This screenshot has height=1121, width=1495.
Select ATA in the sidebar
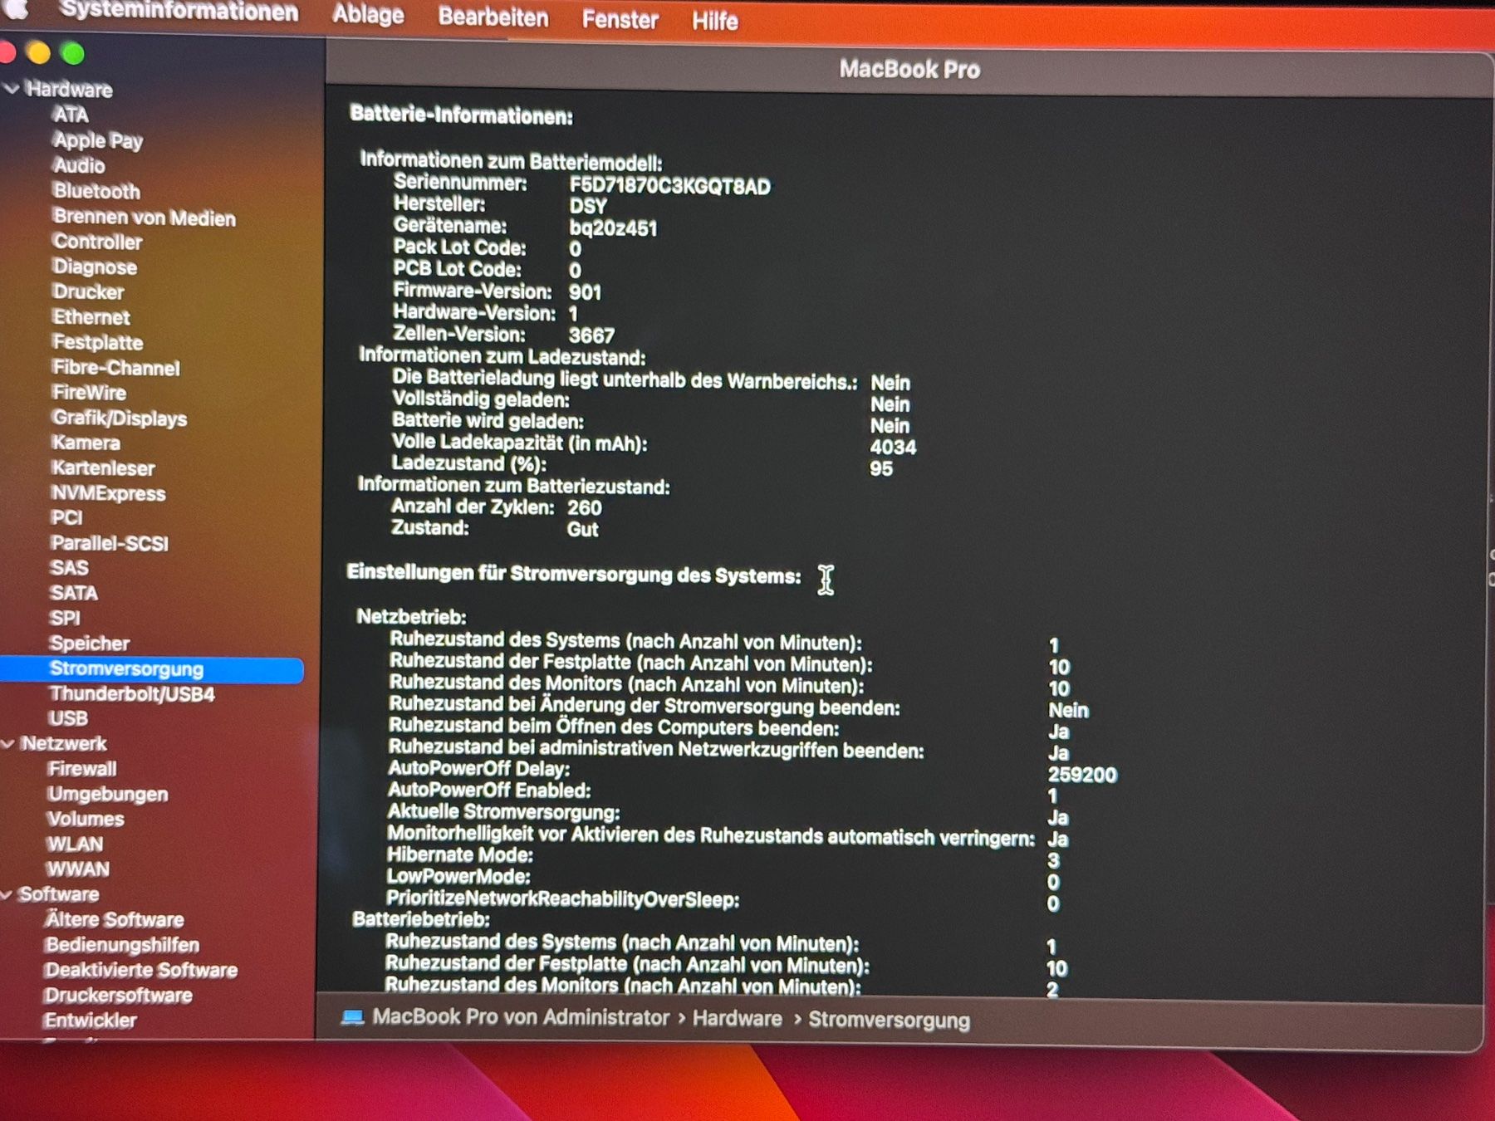coord(71,115)
